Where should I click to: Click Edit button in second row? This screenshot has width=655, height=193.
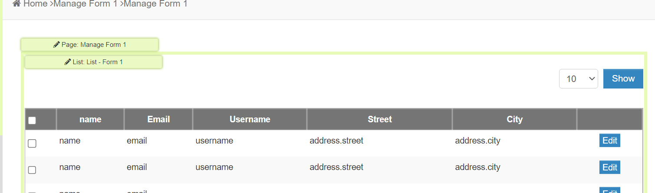[609, 167]
